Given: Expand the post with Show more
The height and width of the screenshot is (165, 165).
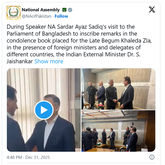Looking at the screenshot, I should coord(49,61).
